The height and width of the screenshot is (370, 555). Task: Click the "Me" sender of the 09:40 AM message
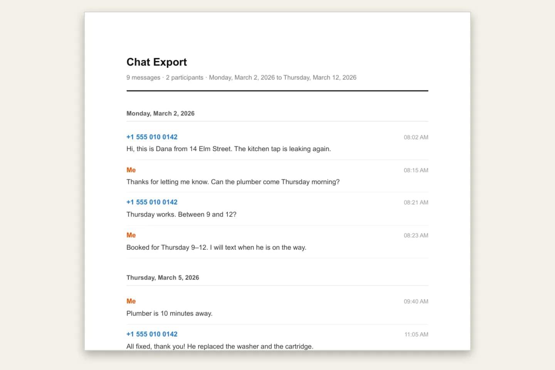coord(131,301)
